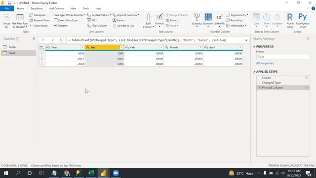Open the All Properties link

[x=265, y=63]
